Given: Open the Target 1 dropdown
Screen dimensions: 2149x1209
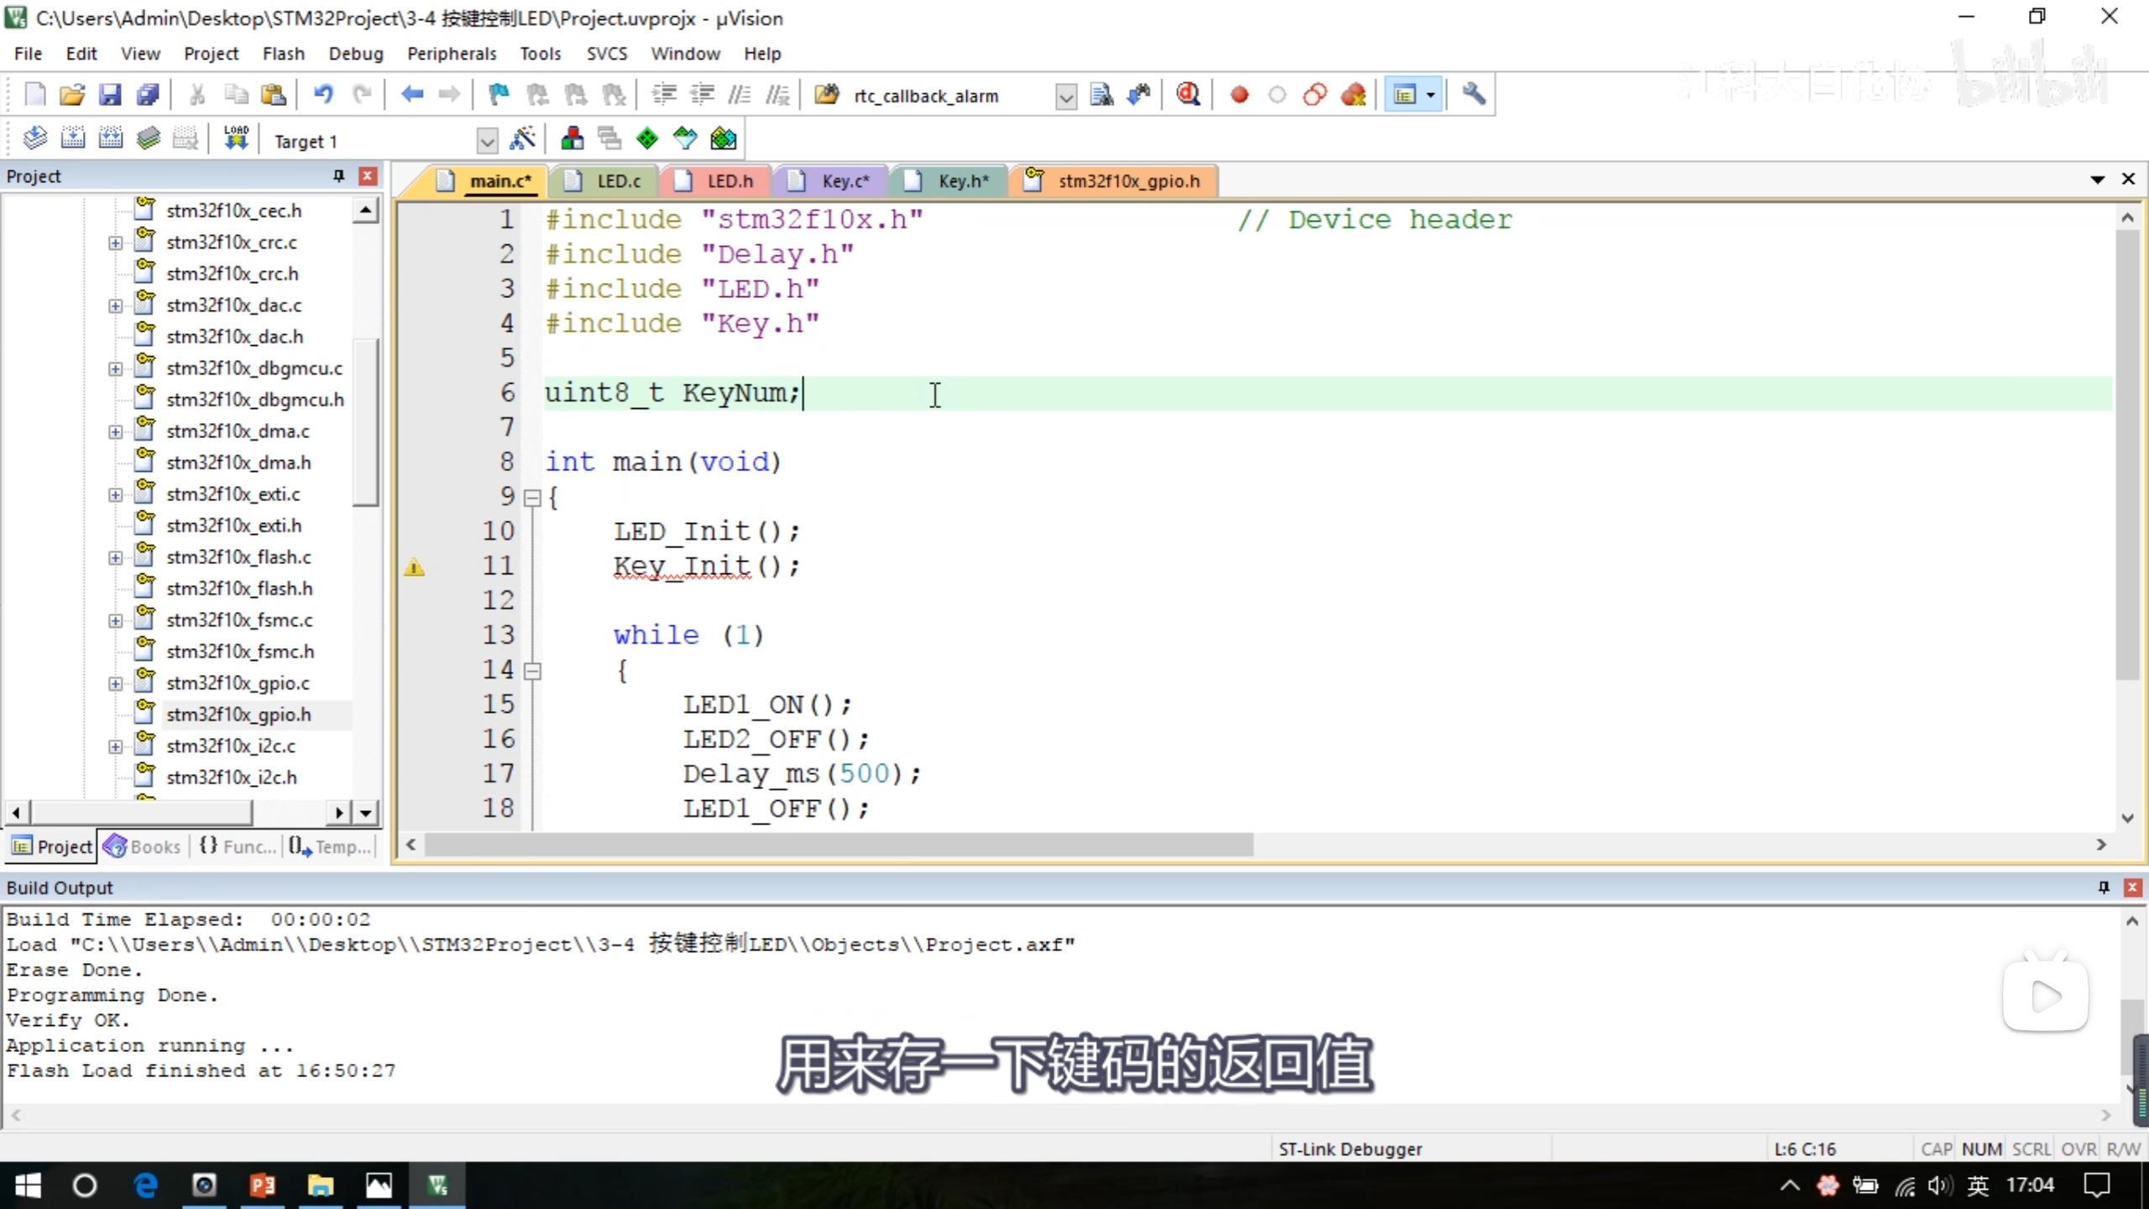Looking at the screenshot, I should pos(487,141).
